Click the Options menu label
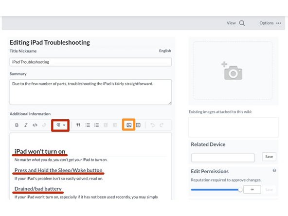The width and height of the screenshot is (288, 216). pos(266,23)
